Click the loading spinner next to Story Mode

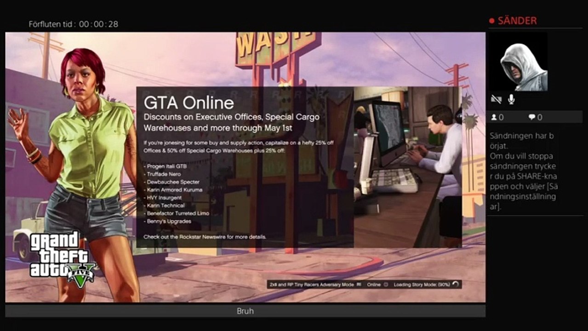coord(455,285)
